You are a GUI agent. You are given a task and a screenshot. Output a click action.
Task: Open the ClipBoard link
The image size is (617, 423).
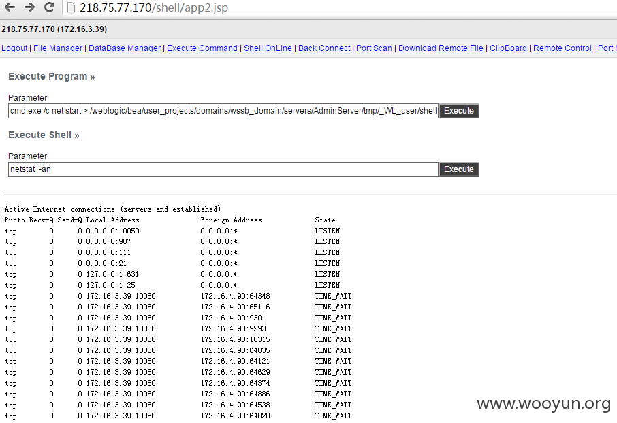pyautogui.click(x=508, y=48)
